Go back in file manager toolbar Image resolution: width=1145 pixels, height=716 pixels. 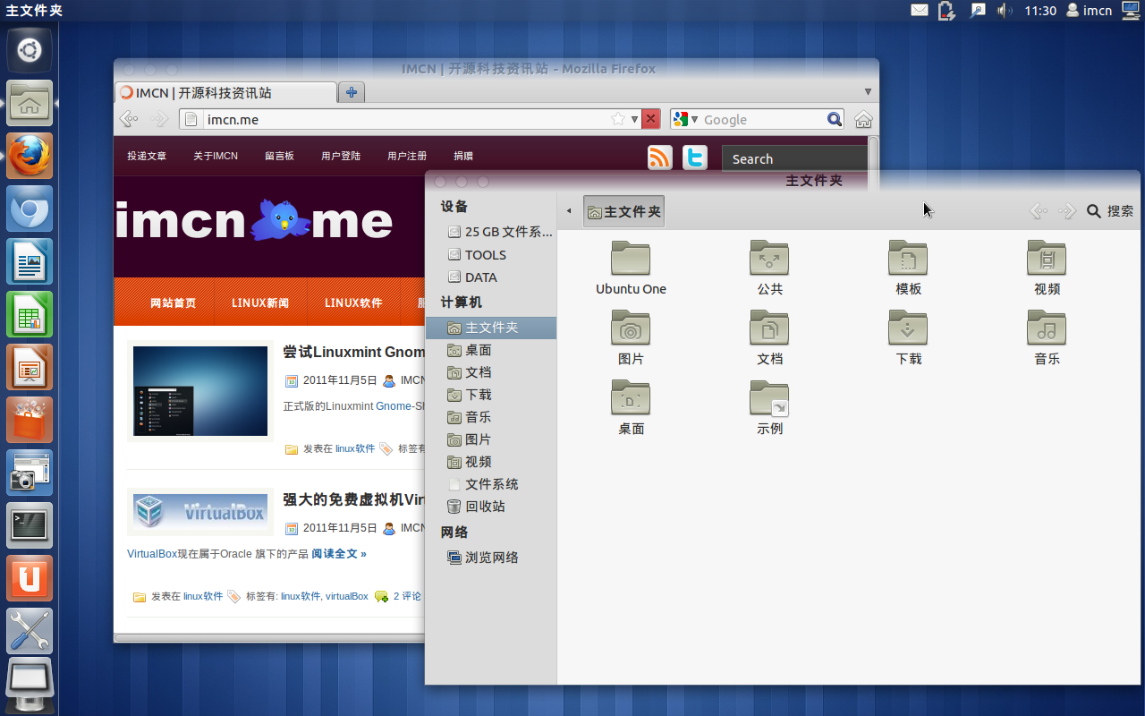pos(1038,211)
